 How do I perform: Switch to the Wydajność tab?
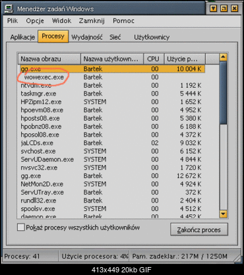(87, 37)
